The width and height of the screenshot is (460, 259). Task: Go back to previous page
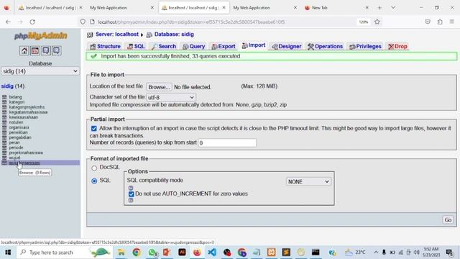8,22
